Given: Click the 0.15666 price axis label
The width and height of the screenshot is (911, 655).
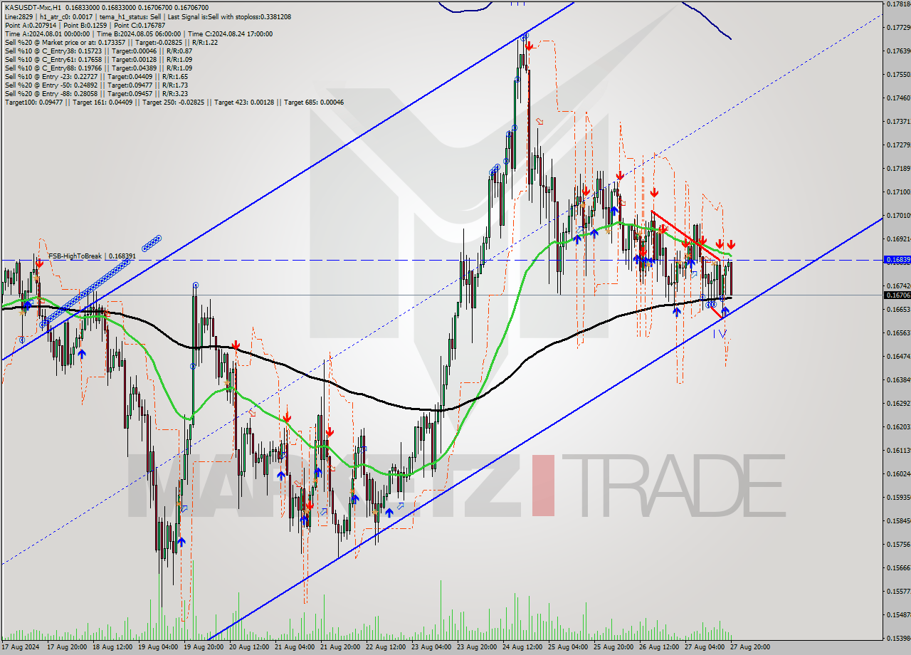Looking at the screenshot, I should (x=898, y=567).
